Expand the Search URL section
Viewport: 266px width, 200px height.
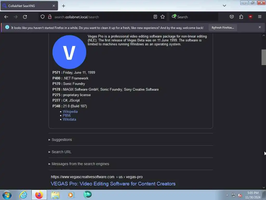coord(60,152)
